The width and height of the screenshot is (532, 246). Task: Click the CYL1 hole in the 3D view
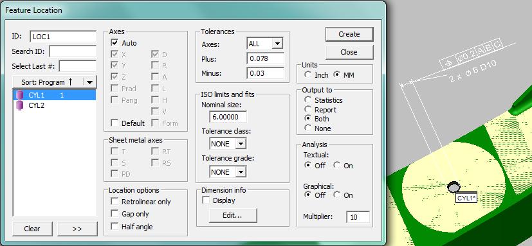pyautogui.click(x=454, y=186)
